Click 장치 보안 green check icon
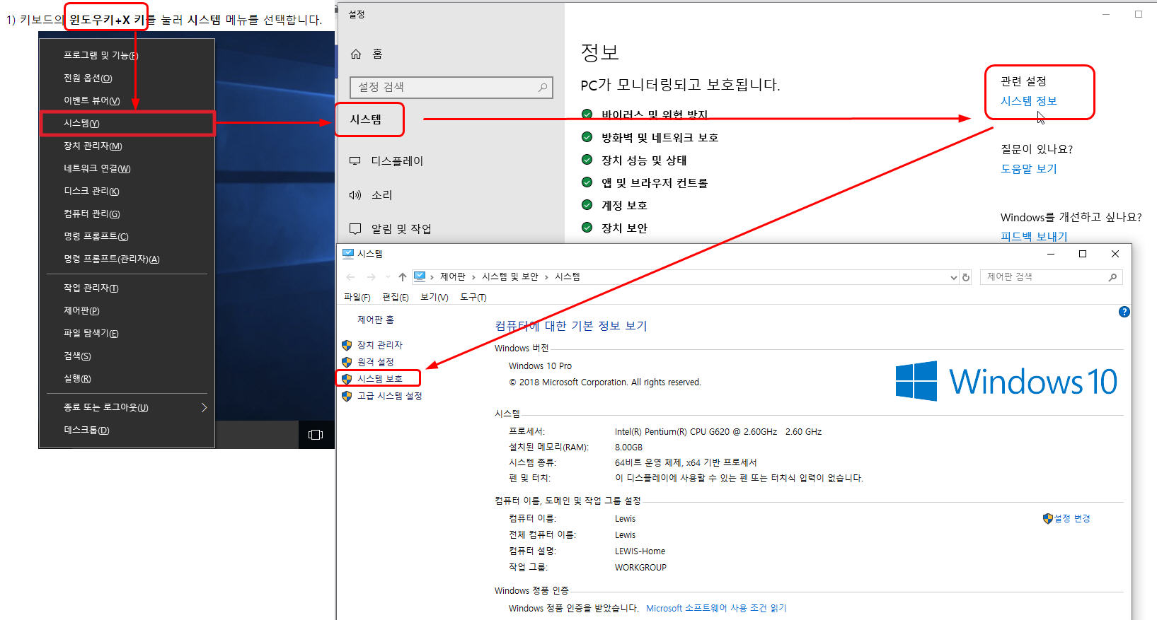Viewport: 1157px width, 620px height. click(587, 228)
